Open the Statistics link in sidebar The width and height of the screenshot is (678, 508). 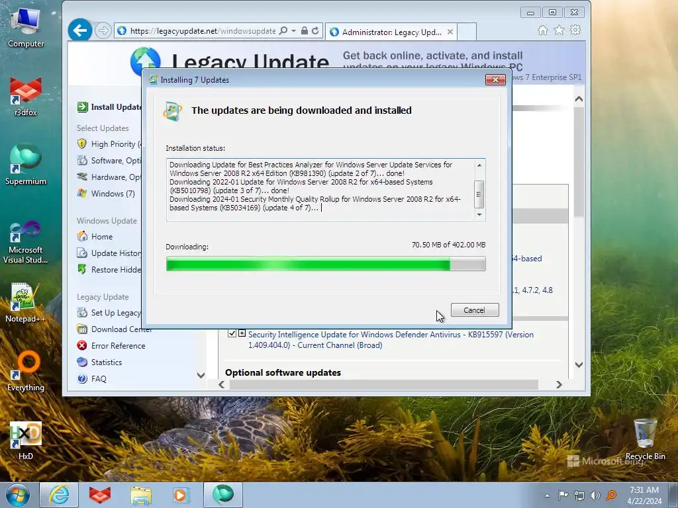click(107, 362)
